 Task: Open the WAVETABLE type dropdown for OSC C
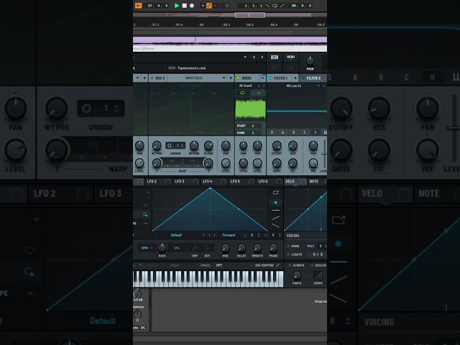point(224,78)
